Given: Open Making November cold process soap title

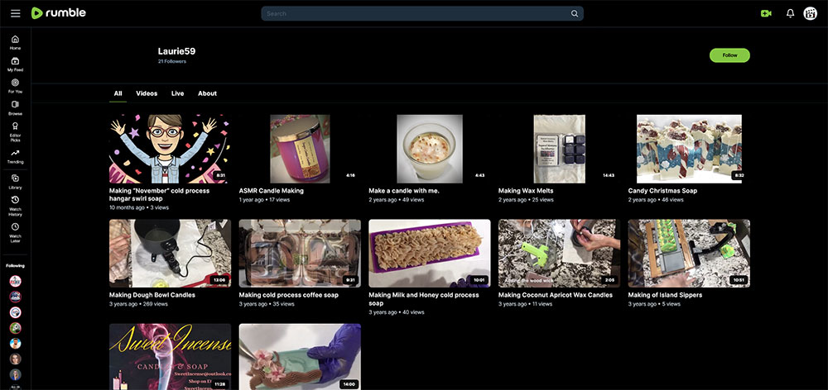Looking at the screenshot, I should point(159,195).
